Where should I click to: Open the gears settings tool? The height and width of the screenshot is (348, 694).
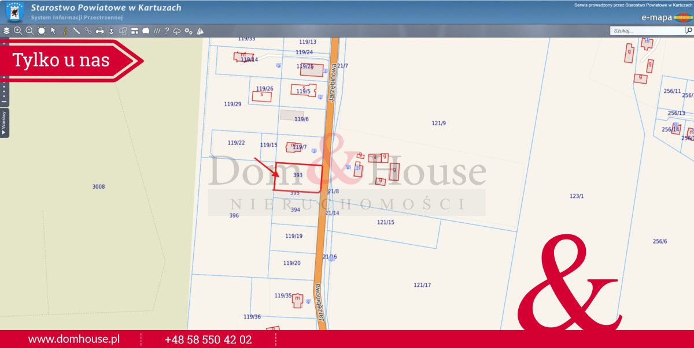click(x=189, y=31)
